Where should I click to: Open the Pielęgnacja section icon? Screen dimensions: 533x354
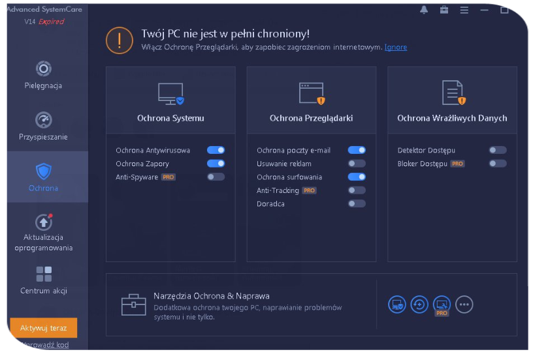tap(44, 68)
